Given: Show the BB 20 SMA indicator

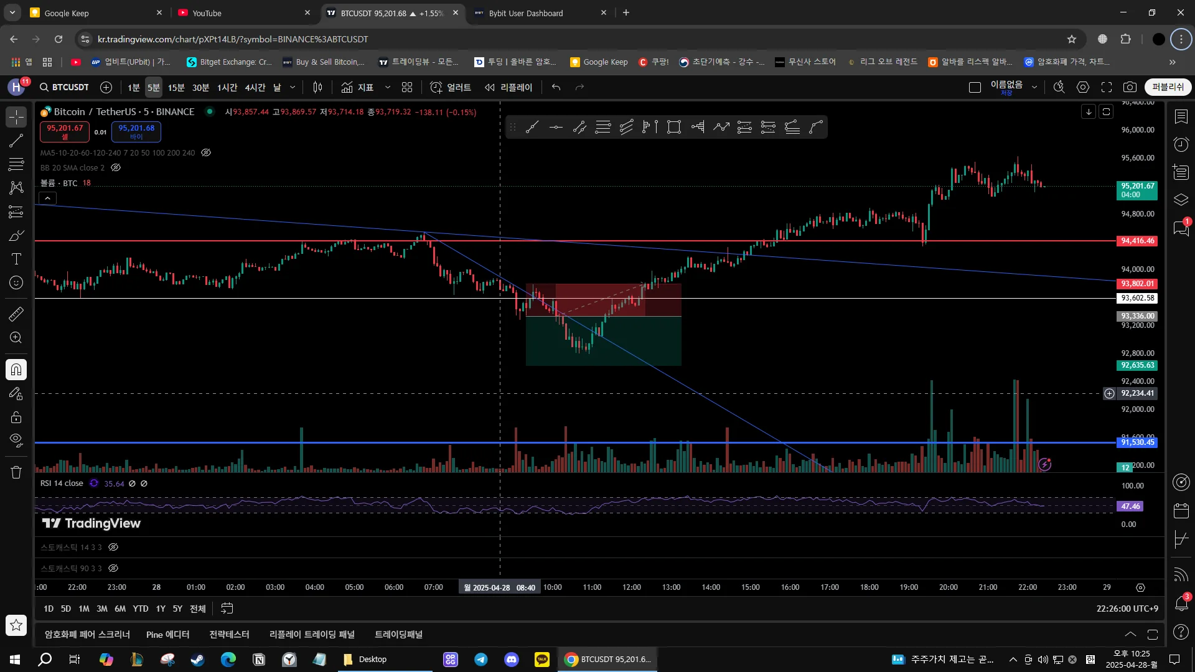Looking at the screenshot, I should (116, 167).
